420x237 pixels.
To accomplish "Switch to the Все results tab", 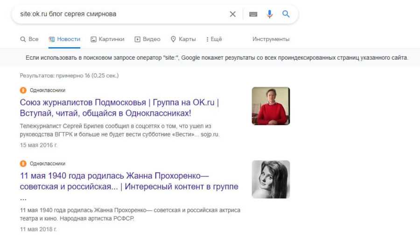I will pos(29,39).
